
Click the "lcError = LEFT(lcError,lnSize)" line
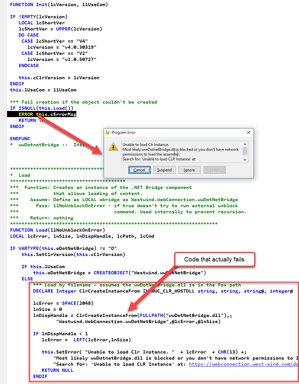click(86, 340)
